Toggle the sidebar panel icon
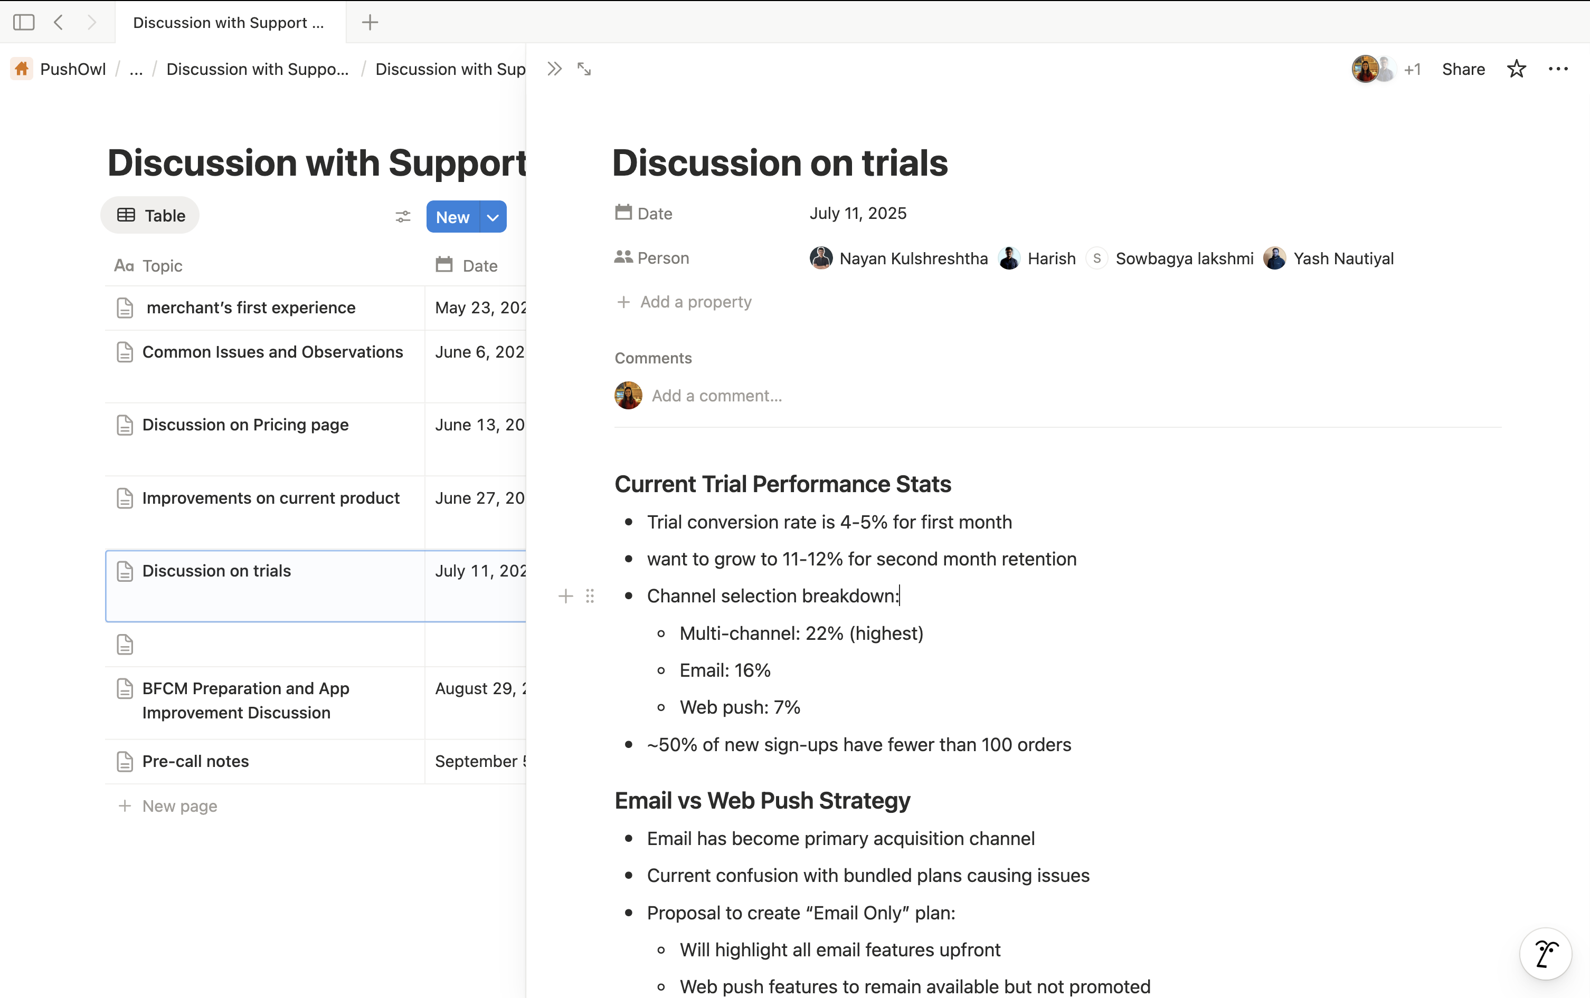 (x=24, y=22)
